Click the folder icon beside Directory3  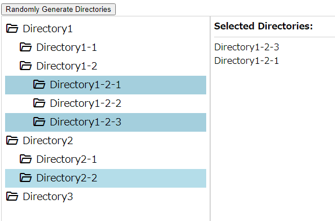[12, 197]
